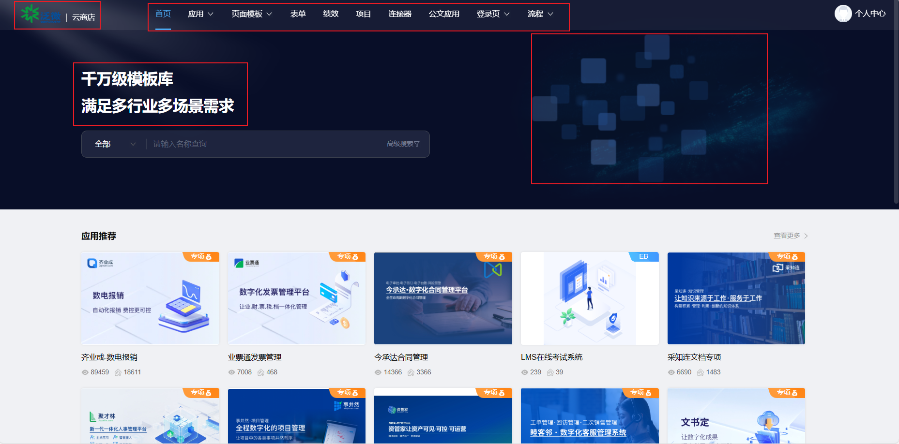Click 专项 badge on 采知连文档专项 card
This screenshot has width=899, height=444.
pyautogui.click(x=787, y=257)
